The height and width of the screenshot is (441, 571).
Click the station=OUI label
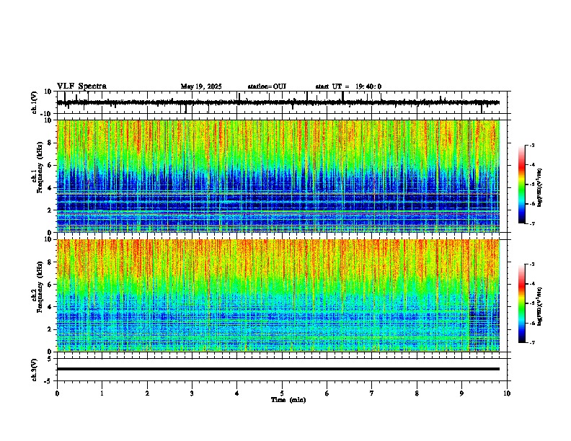[x=267, y=86]
